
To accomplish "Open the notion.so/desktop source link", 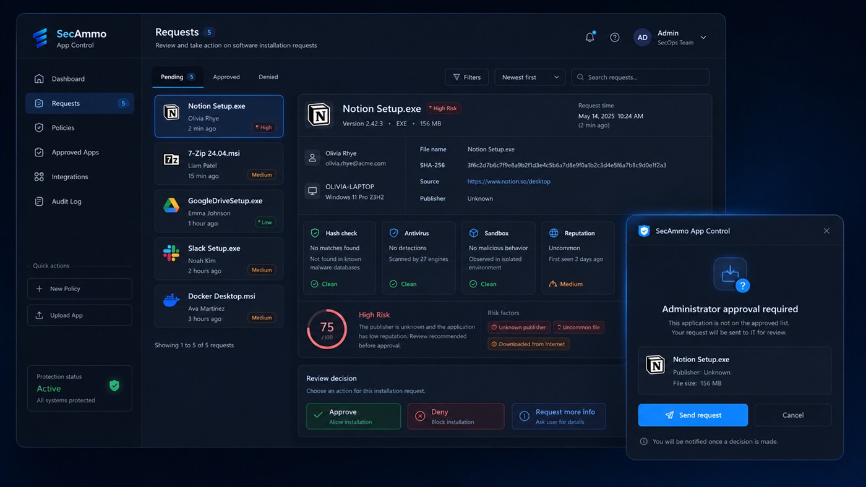I will [509, 182].
